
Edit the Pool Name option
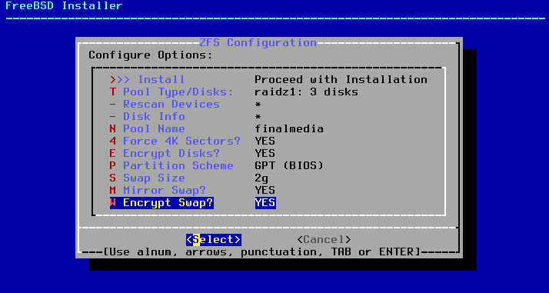tap(216, 129)
